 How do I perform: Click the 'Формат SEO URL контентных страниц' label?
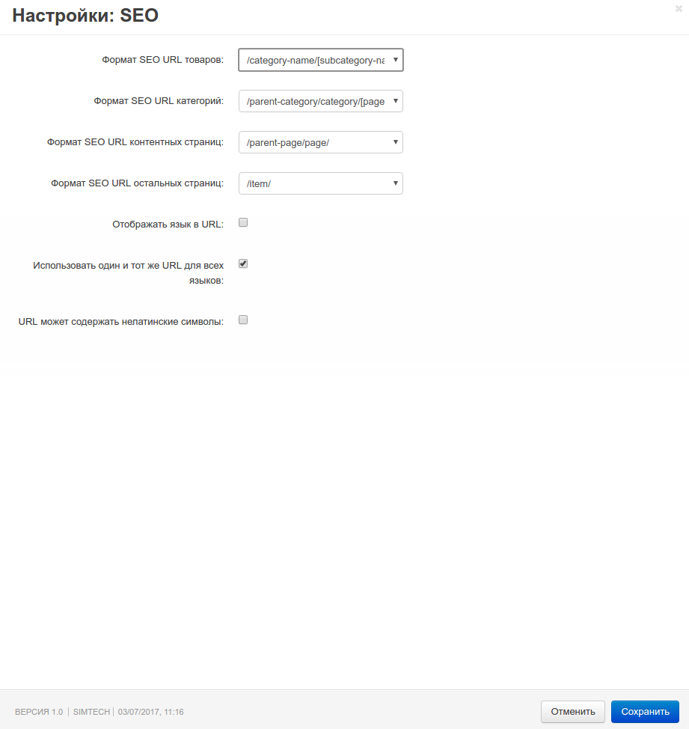coord(135,142)
